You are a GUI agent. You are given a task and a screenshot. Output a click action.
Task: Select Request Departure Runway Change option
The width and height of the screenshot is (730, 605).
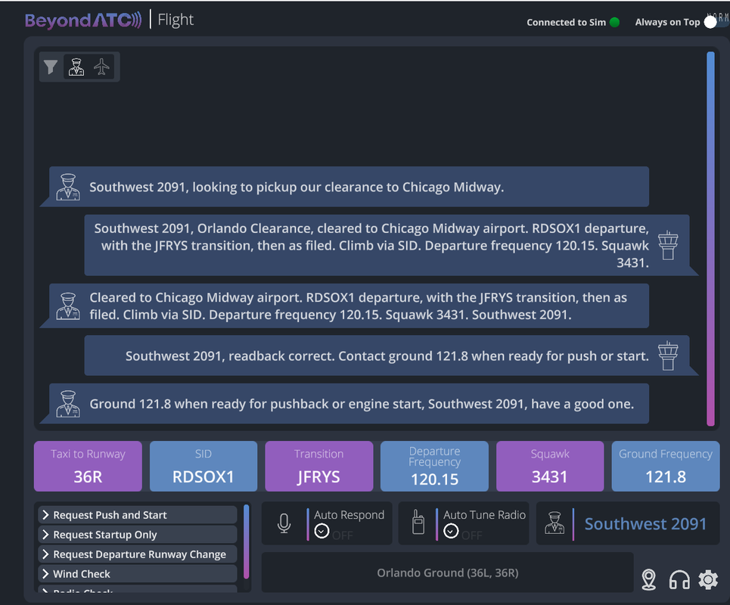[138, 554]
